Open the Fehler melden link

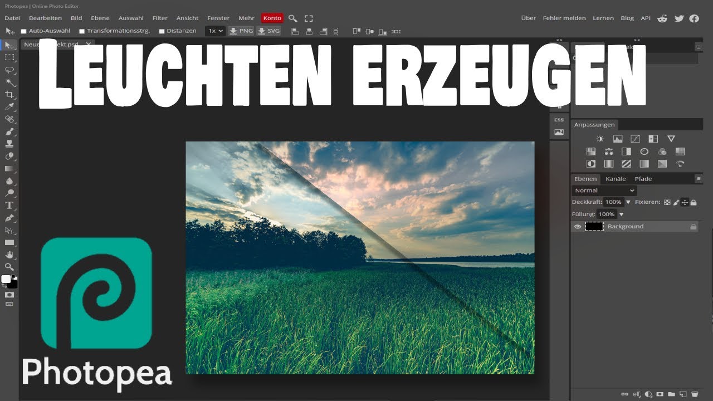[x=564, y=18]
